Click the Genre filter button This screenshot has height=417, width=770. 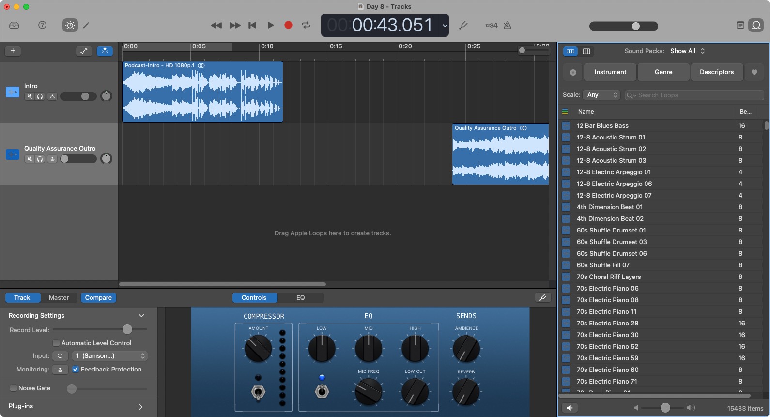tap(663, 72)
